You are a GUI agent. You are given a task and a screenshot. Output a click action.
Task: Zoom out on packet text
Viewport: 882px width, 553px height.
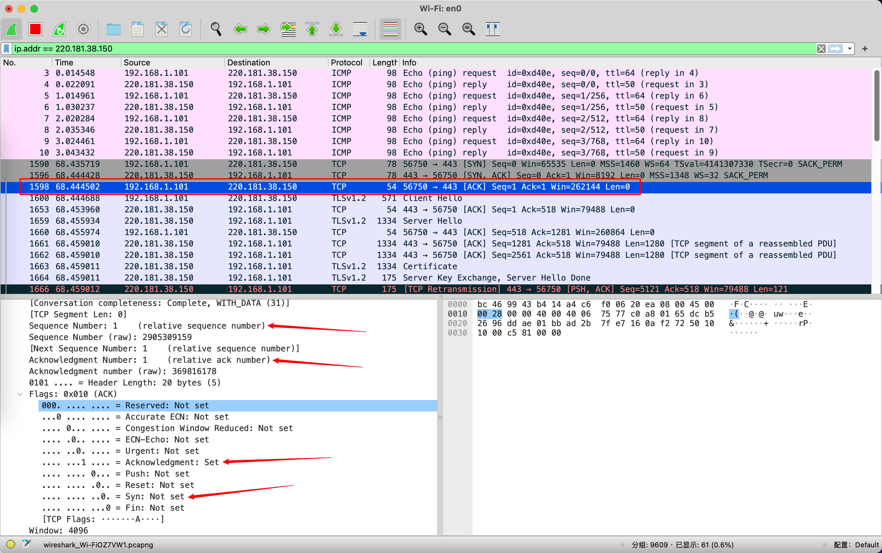click(444, 29)
